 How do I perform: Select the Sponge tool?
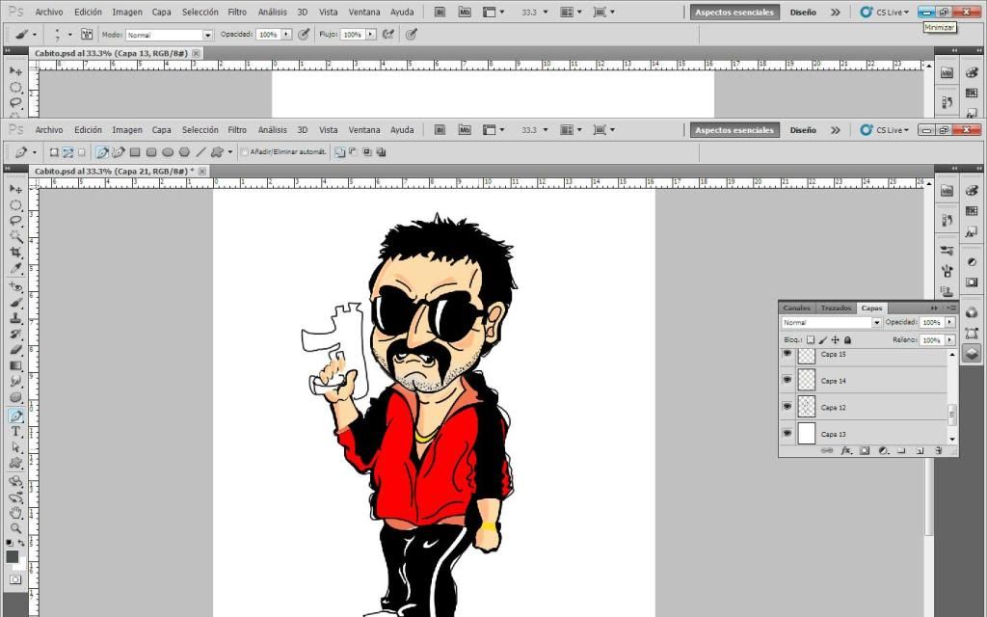pos(15,397)
